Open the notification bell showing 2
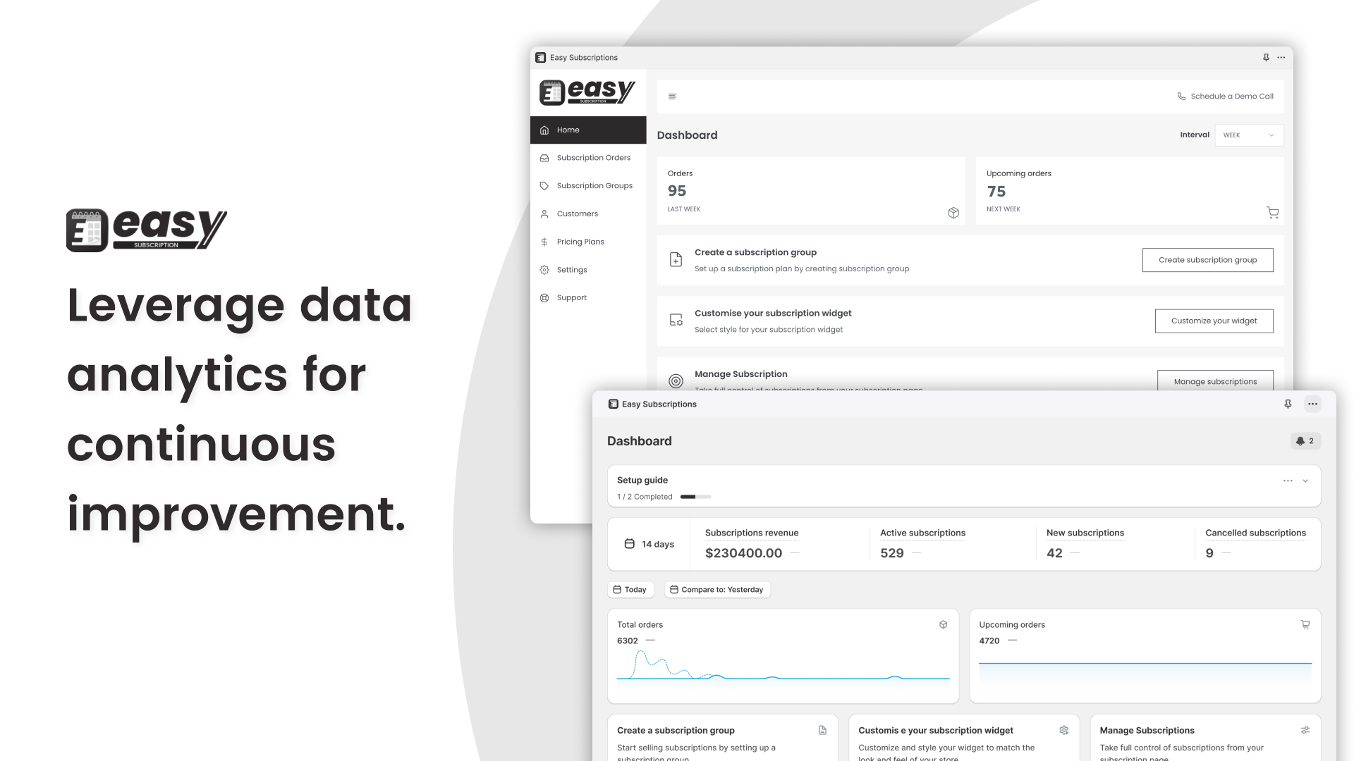The height and width of the screenshot is (761, 1354). 1305,441
